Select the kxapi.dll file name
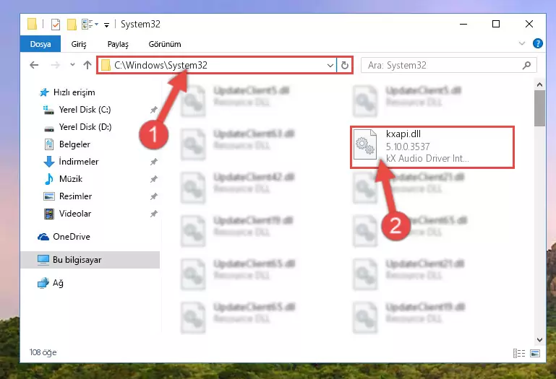This screenshot has height=379, width=556. pyautogui.click(x=403, y=134)
